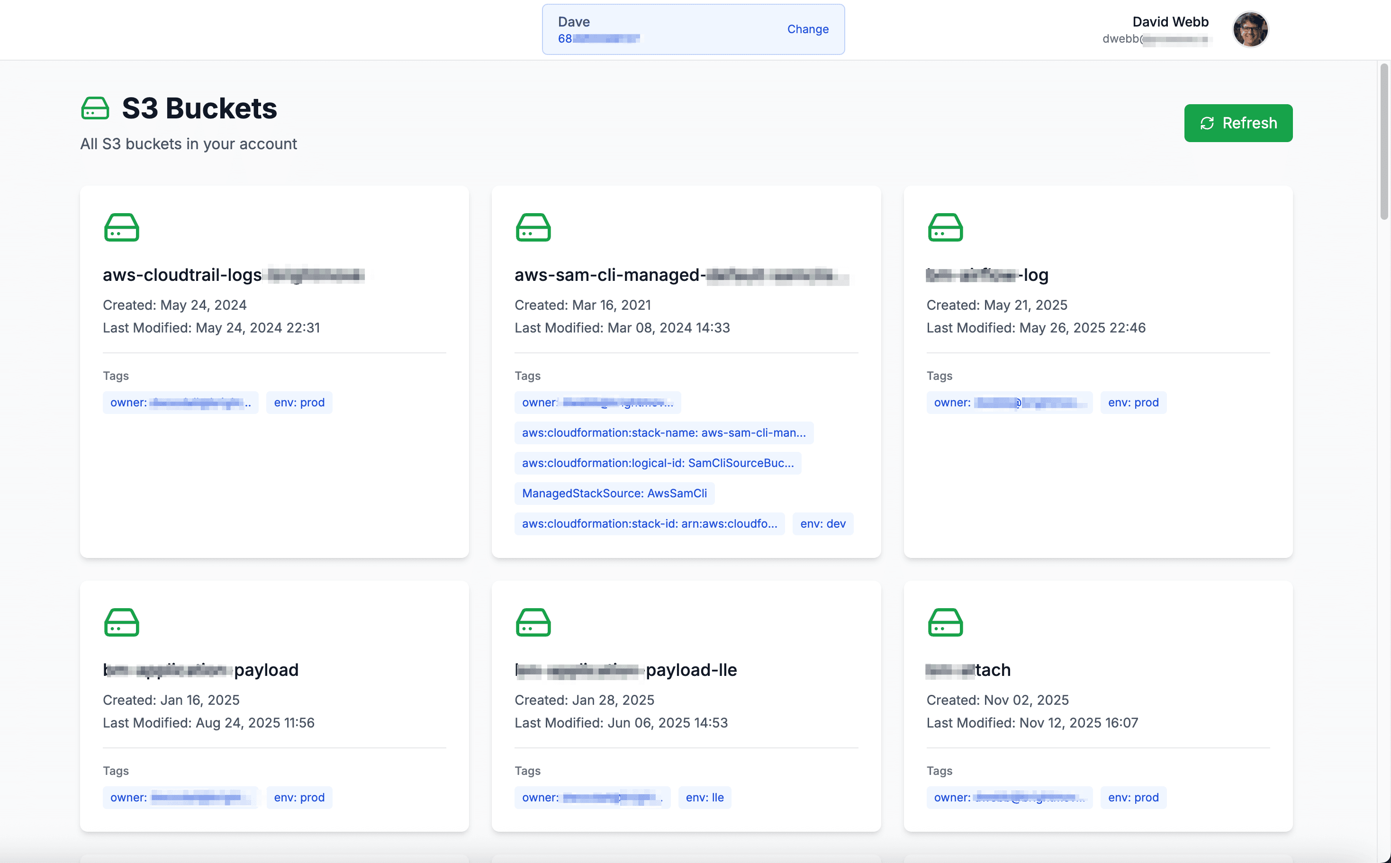Click the bucket icon on the payload-lle card
The image size is (1391, 863).
point(533,622)
